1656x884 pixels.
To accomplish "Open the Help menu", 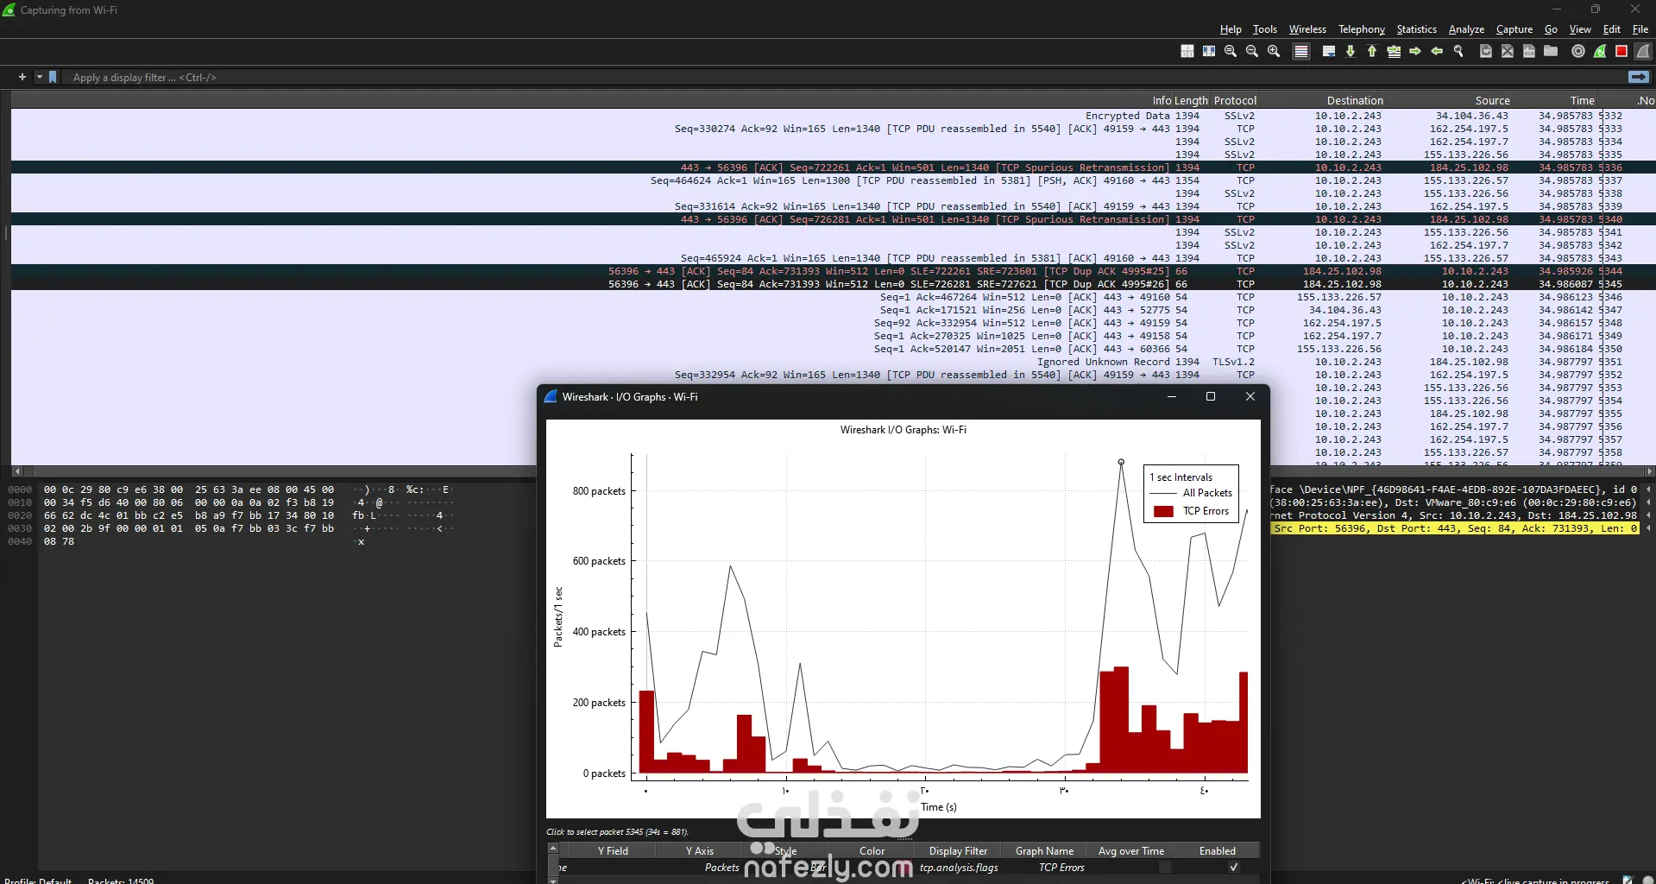I will [x=1231, y=29].
